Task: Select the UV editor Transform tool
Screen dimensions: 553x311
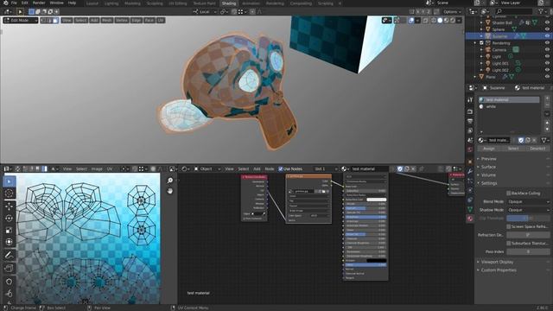Action: [x=10, y=242]
